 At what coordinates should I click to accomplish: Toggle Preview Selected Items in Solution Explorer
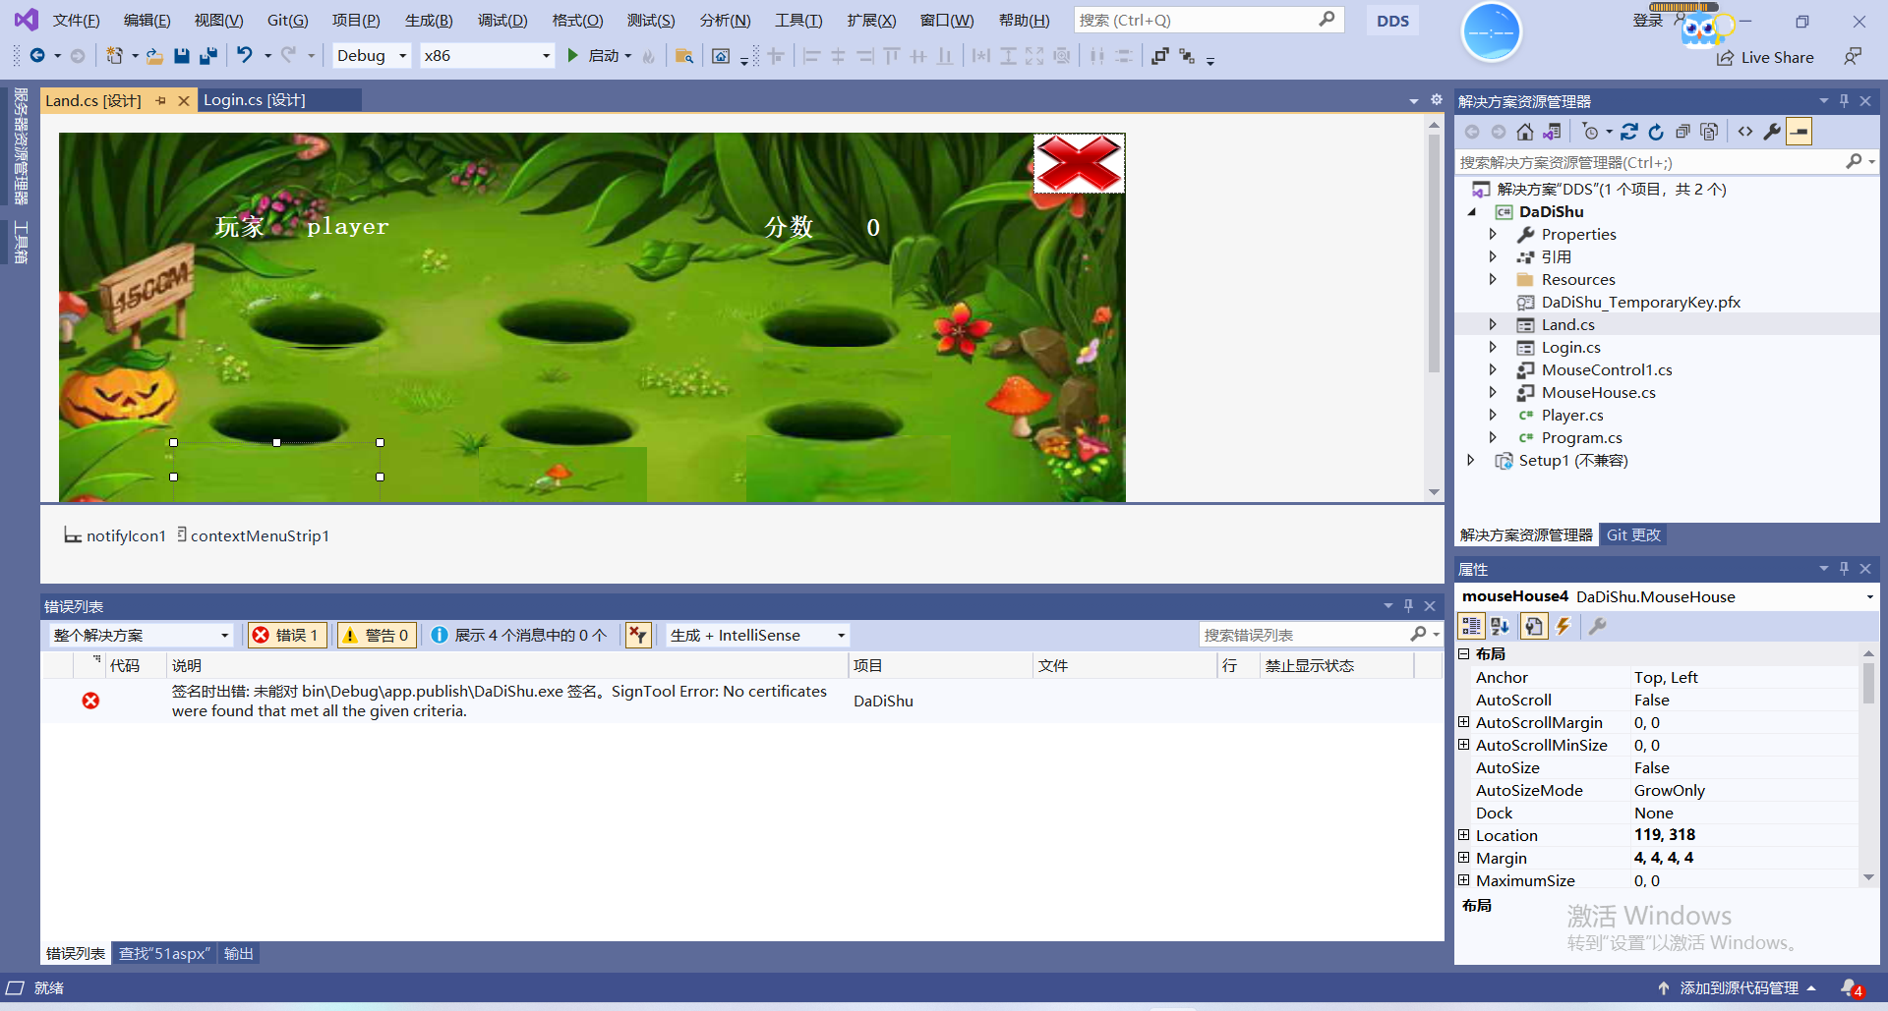click(x=1799, y=132)
